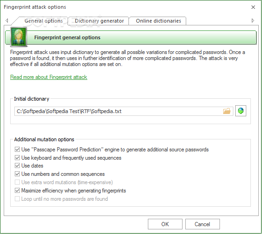Screen dimensions: 262x234
Task: Click the green globe download dictionary icon
Action: pos(241,111)
